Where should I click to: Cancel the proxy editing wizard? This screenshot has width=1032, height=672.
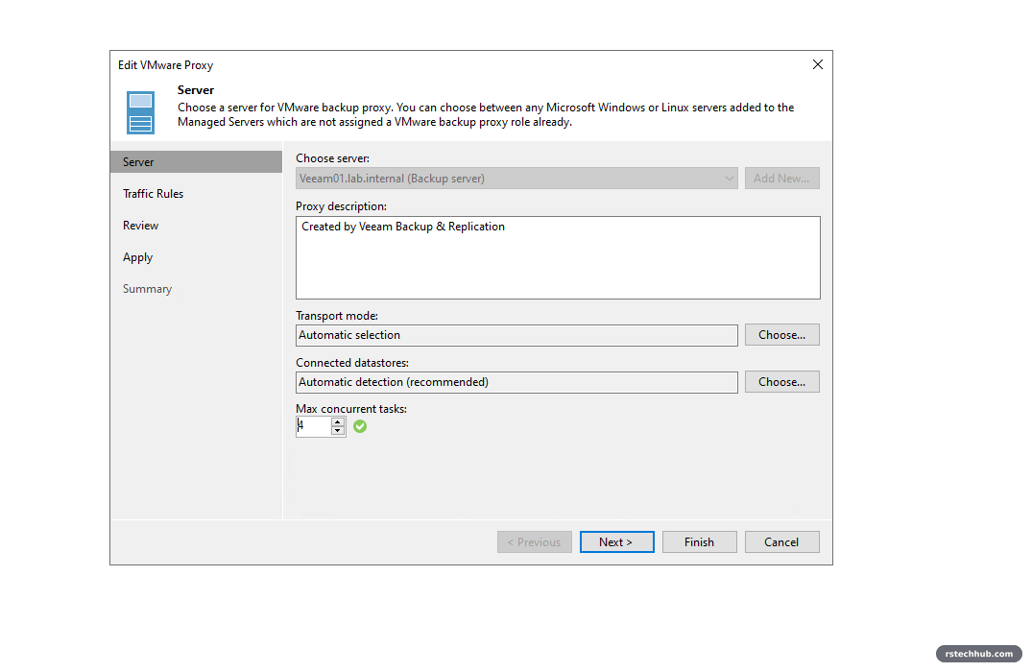[x=781, y=541]
